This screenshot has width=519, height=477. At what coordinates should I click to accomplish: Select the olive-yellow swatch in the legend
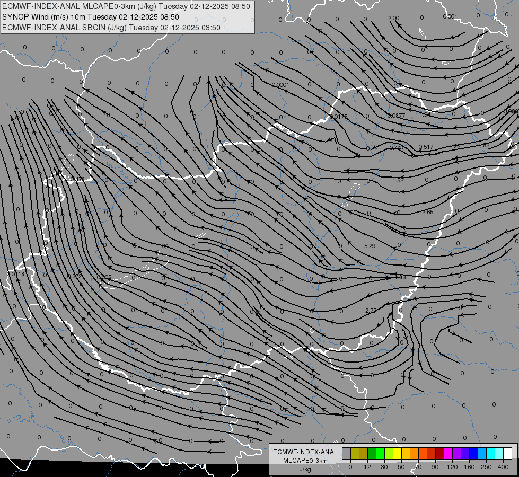(x=355, y=453)
